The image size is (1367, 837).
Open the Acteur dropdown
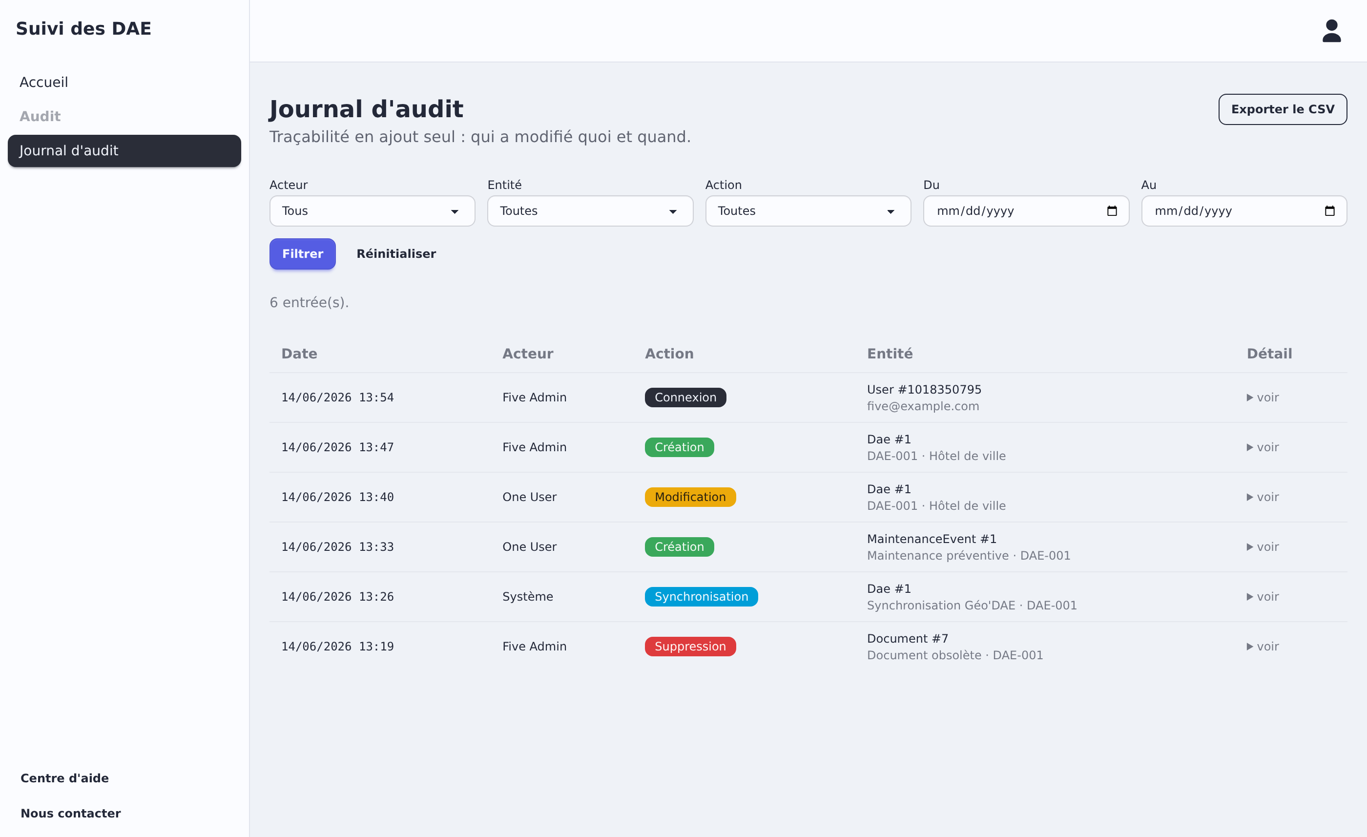pos(372,211)
